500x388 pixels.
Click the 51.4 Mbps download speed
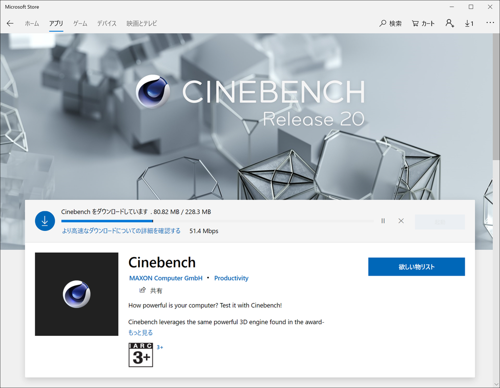(204, 231)
